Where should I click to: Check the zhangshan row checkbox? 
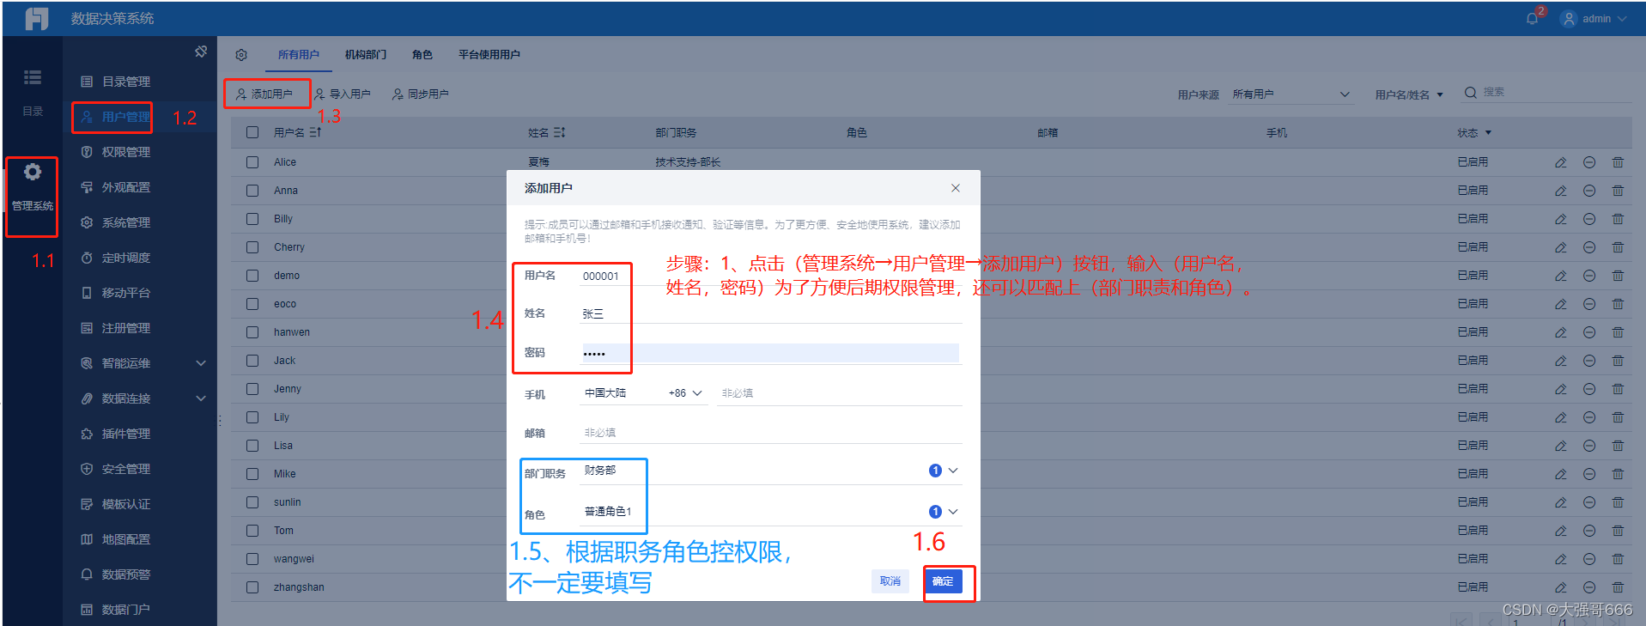pyautogui.click(x=252, y=587)
